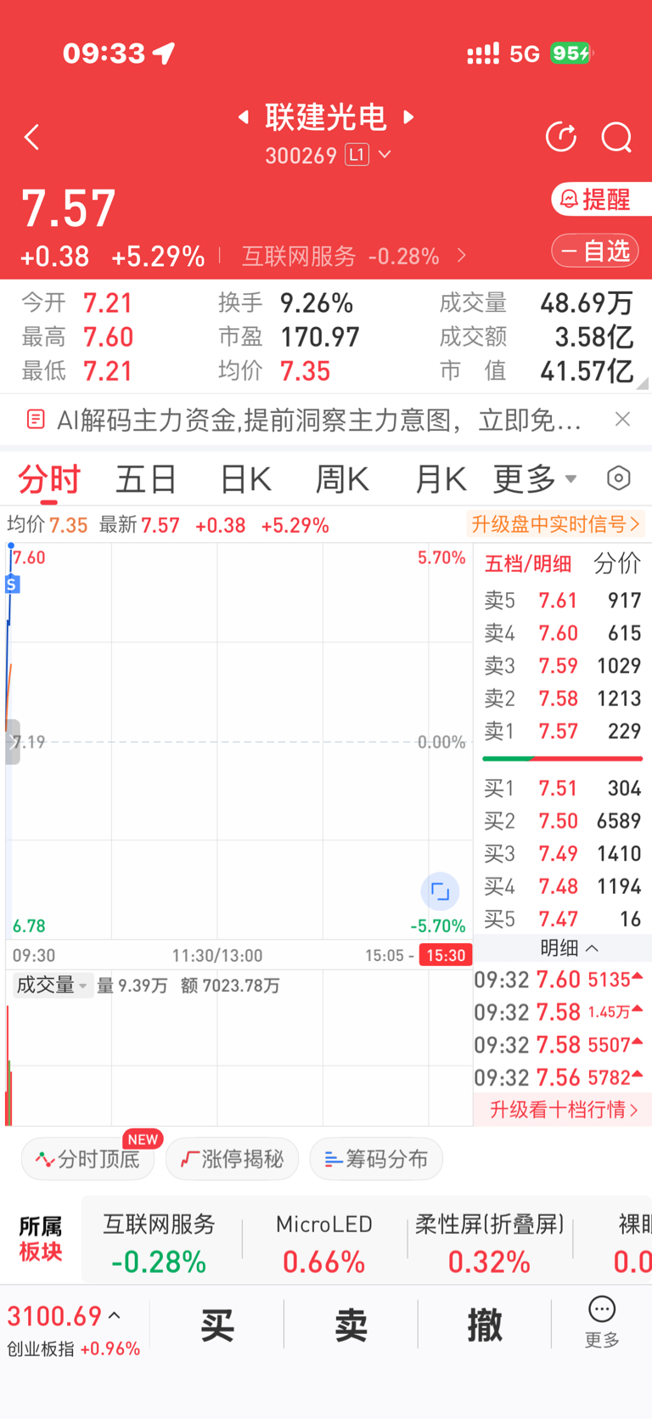The height and width of the screenshot is (1419, 652).
Task: Open the 提醒 alert button
Action: (x=601, y=200)
